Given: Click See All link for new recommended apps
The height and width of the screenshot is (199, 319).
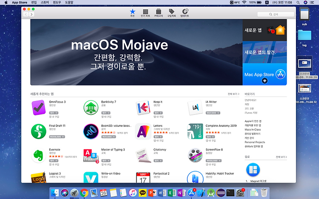Looking at the screenshot, I should tap(233, 94).
